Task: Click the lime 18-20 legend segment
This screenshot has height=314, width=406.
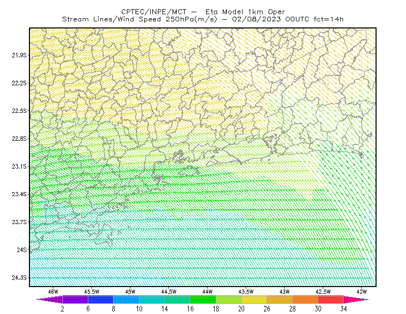Action: point(228,299)
